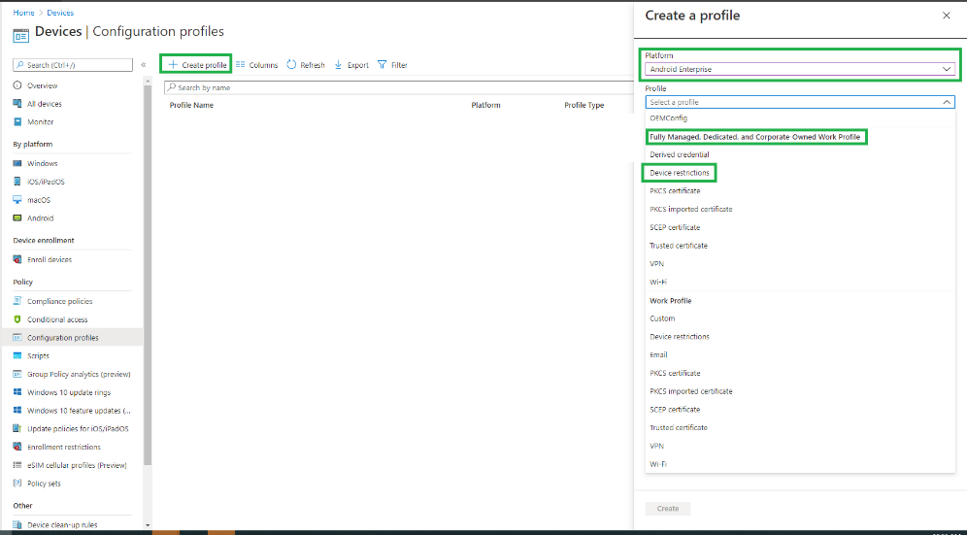Expand the Platform dropdown
The height and width of the screenshot is (535, 967).
(947, 69)
